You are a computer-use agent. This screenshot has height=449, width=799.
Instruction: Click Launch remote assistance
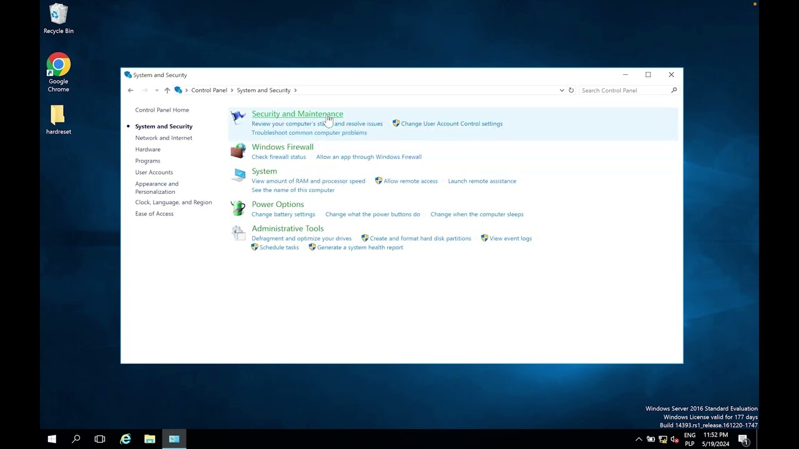pyautogui.click(x=482, y=181)
